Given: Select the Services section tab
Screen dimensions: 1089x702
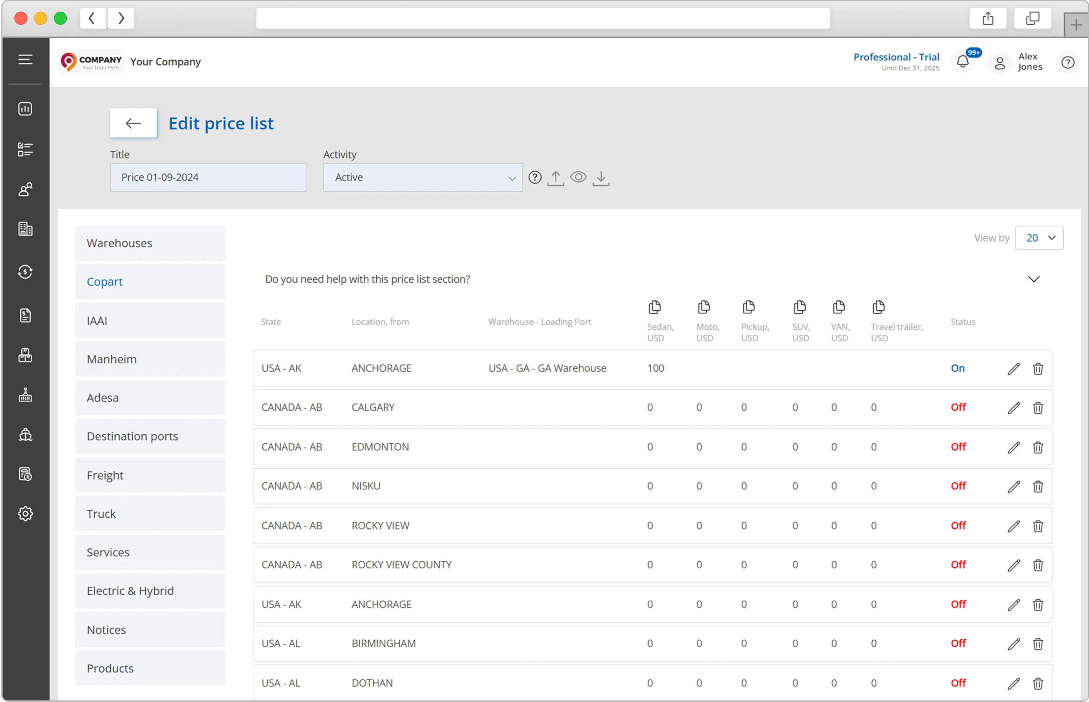Looking at the screenshot, I should pyautogui.click(x=150, y=552).
